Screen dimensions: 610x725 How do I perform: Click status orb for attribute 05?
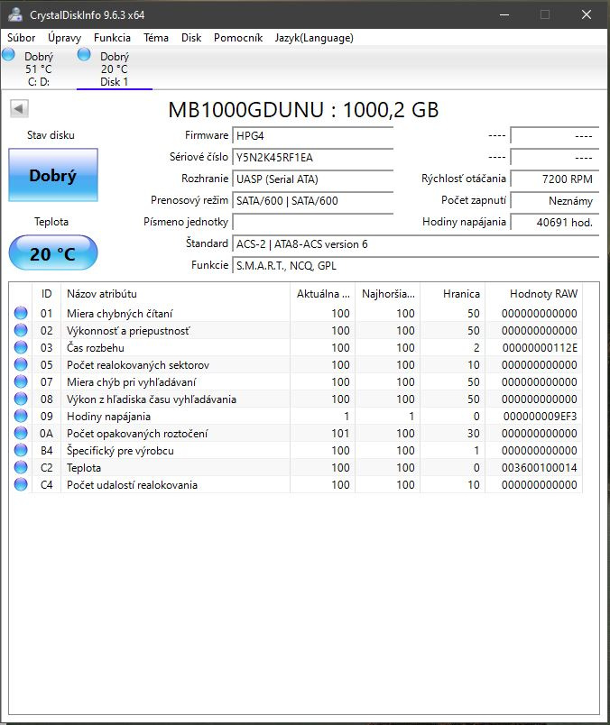pyautogui.click(x=21, y=364)
